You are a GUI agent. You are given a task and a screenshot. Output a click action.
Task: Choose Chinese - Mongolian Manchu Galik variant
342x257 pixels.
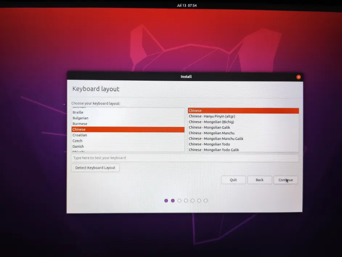coord(243,138)
